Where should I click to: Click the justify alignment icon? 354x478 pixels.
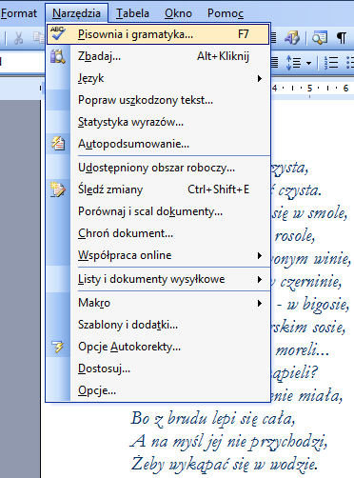[x=275, y=63]
